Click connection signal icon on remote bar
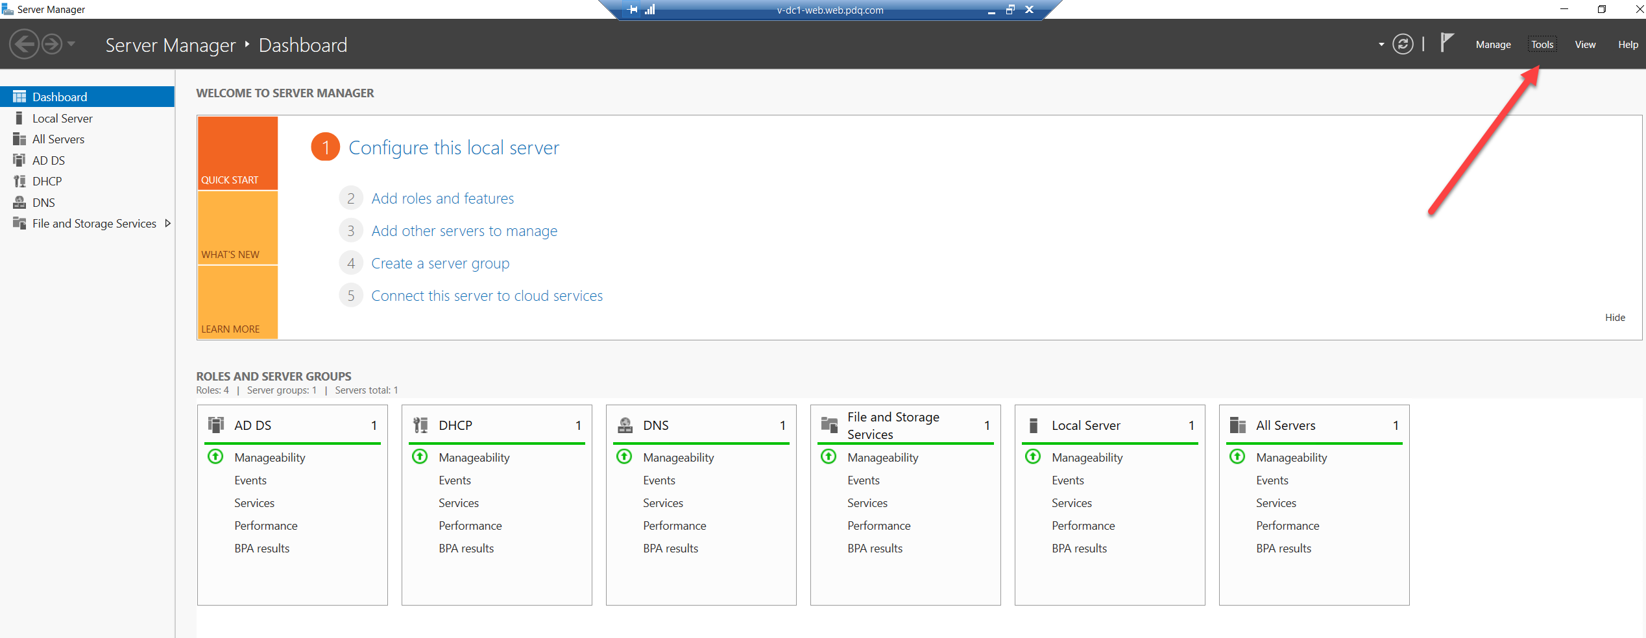The height and width of the screenshot is (638, 1646). 649,10
